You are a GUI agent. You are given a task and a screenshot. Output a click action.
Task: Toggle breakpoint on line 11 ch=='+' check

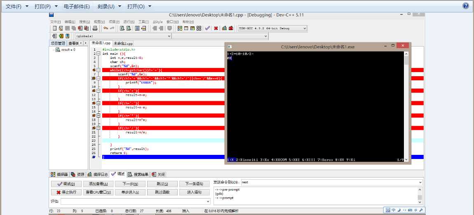94,91
